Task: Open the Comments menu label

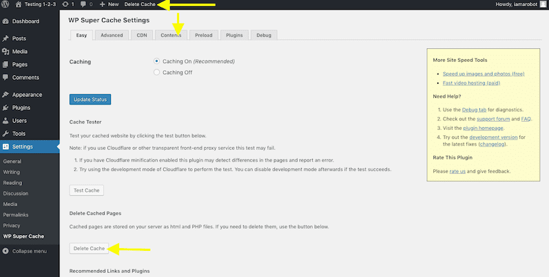Action: [x=25, y=78]
